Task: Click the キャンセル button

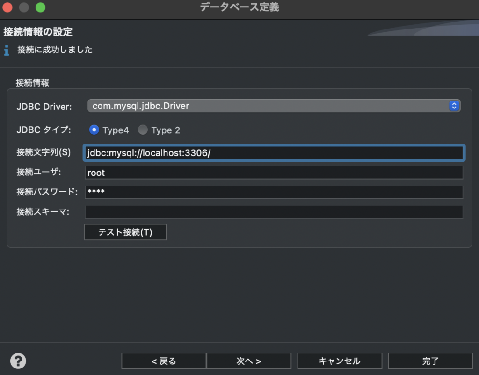Action: [340, 361]
